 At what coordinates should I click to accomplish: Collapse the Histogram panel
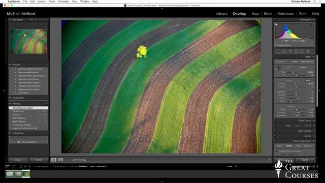(314, 19)
